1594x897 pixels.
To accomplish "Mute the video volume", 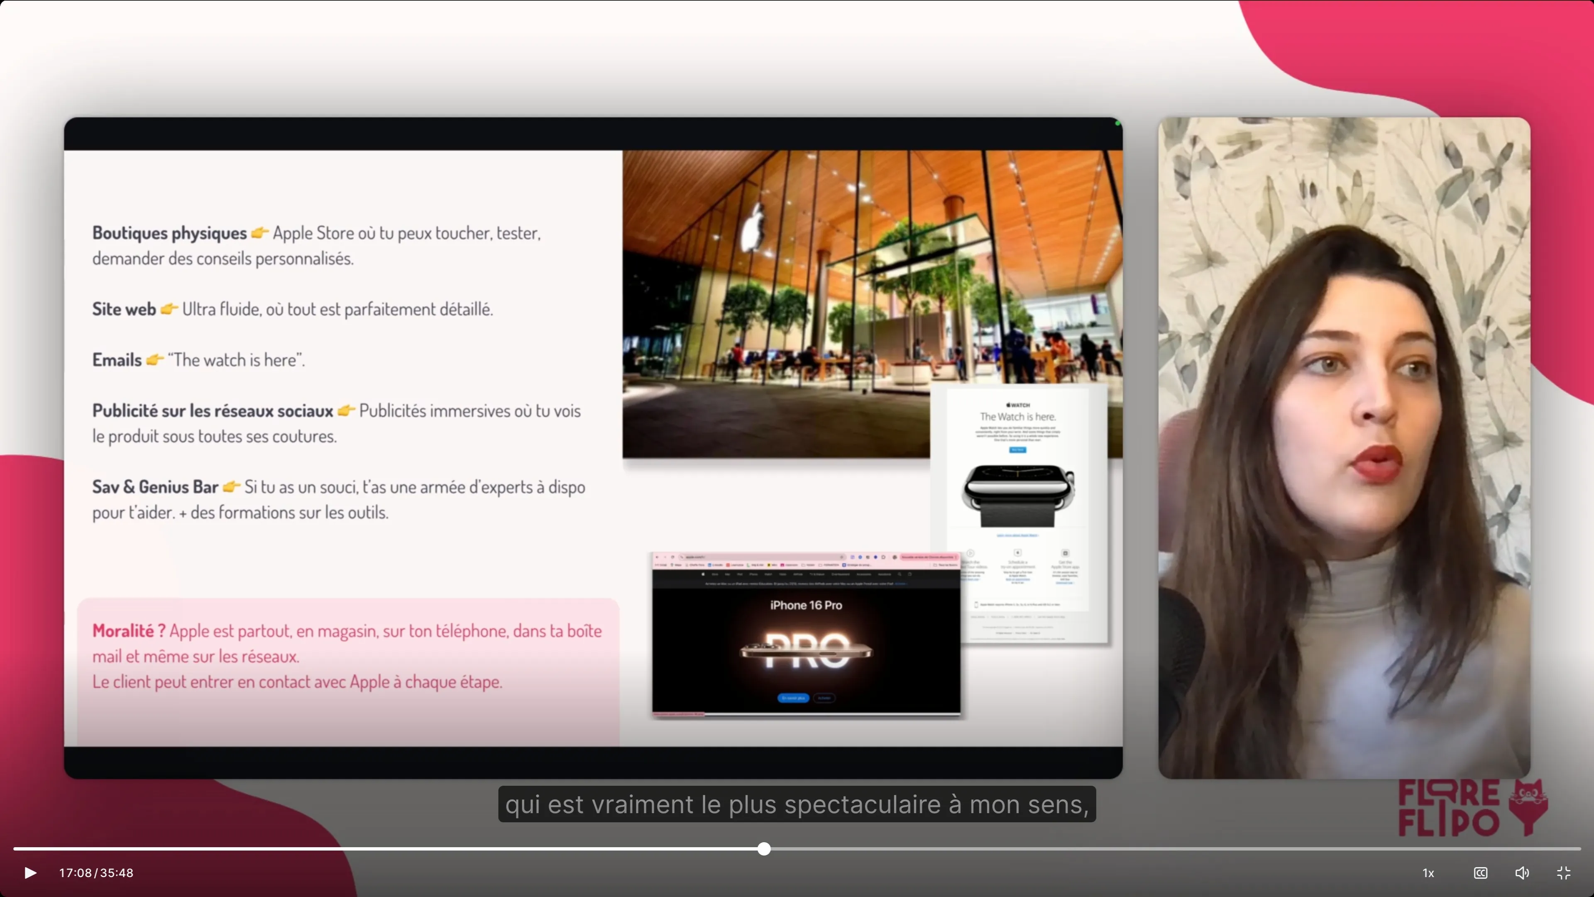I will coord(1522,873).
